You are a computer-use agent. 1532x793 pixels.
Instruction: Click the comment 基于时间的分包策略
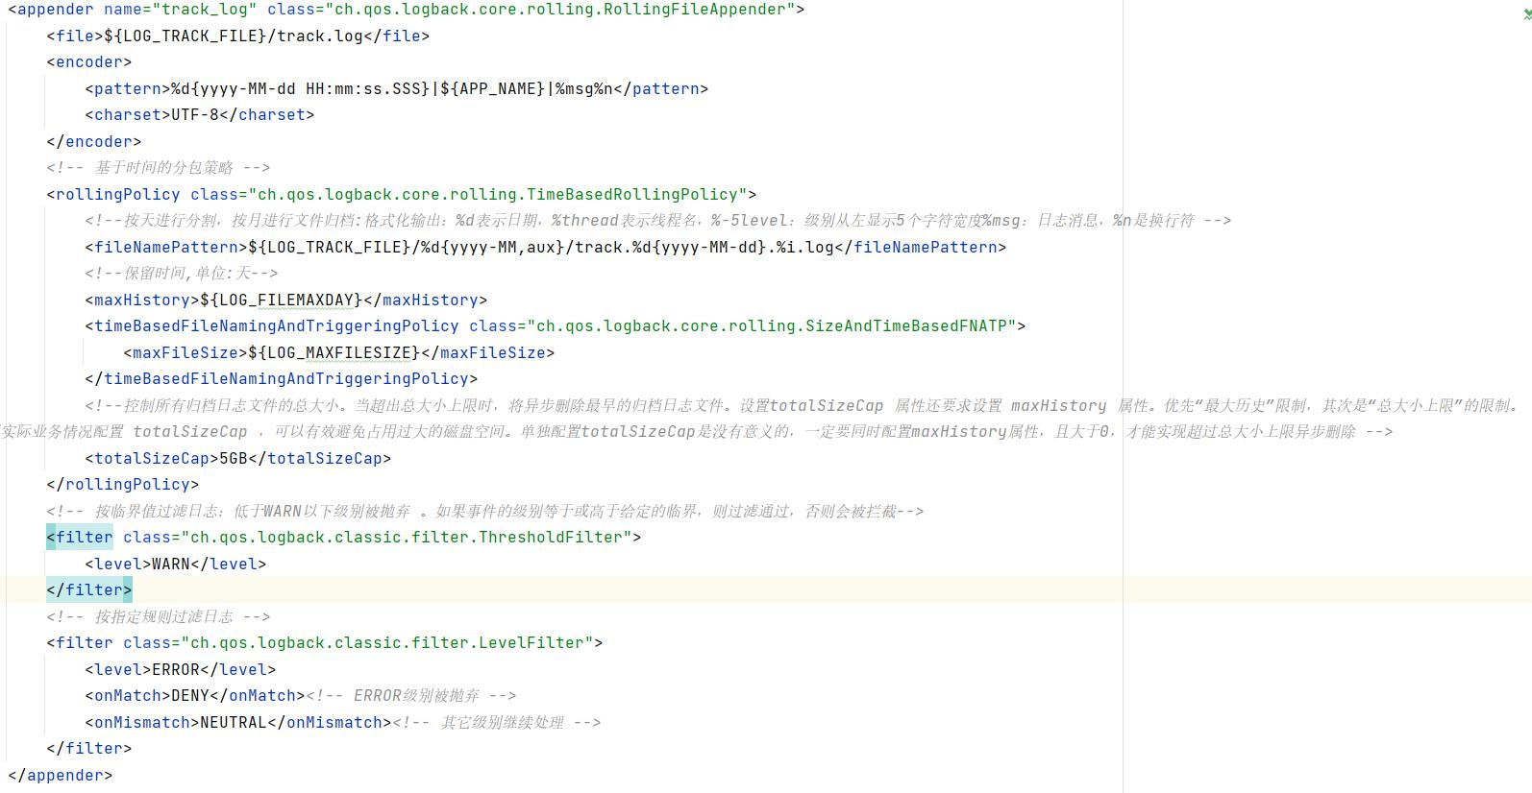159,168
